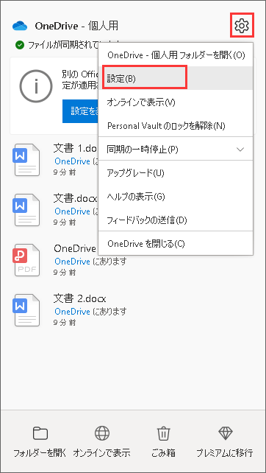The image size is (266, 473).
Task: Click OneDrive link under 文書 1.docx
Action: (72, 161)
